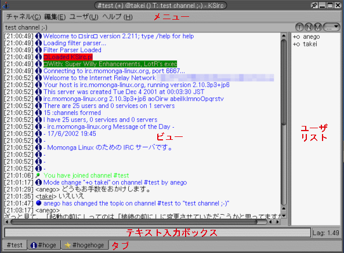Screen dimensions: 344x253
Task: Click the info icon on 'Welcome to the Internet Relay Network' line
Action: tap(38, 78)
